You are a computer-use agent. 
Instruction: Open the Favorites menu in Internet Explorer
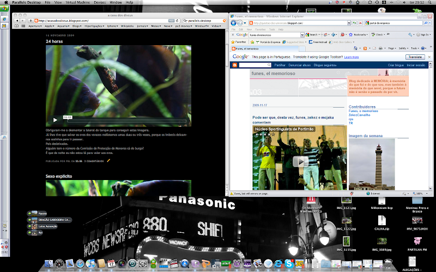[261, 29]
